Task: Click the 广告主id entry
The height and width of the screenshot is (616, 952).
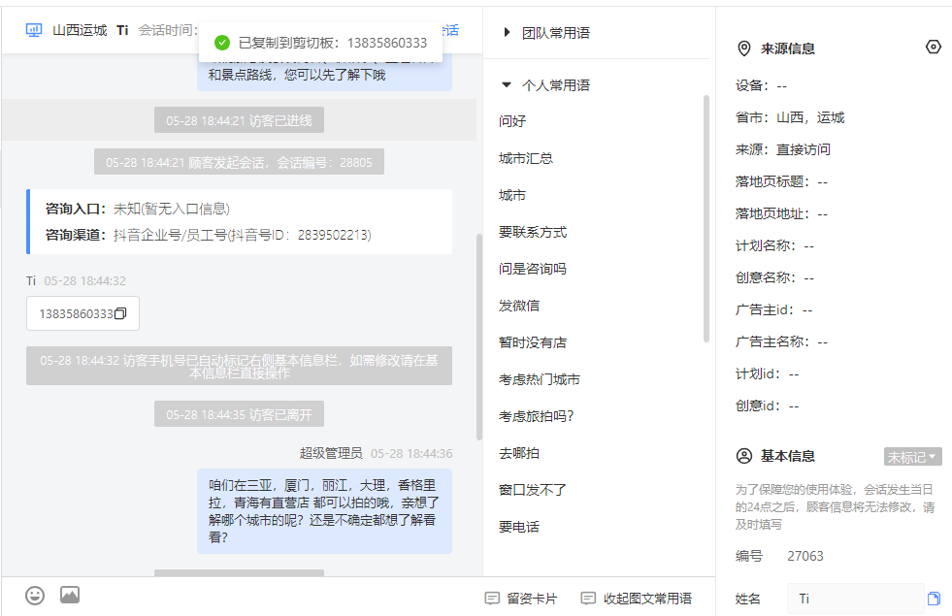Action: pos(774,309)
